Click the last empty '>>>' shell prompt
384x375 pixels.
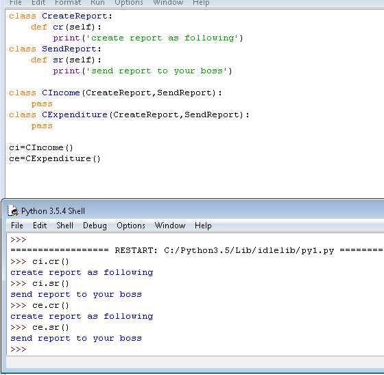coord(18,350)
